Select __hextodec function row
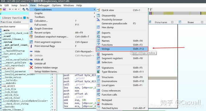Image resolution: width=206 pixels, height=111 pixels. click(8, 107)
